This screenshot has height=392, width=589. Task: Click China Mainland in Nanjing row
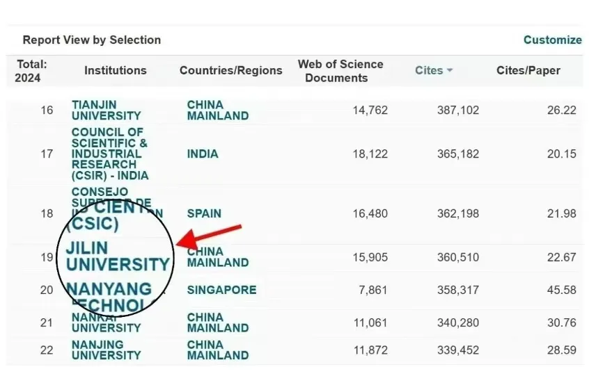tap(217, 350)
